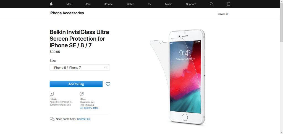Image resolution: width=283 pixels, height=134 pixels.
Task: Open the Watch navigation item
Action: click(x=130, y=4)
